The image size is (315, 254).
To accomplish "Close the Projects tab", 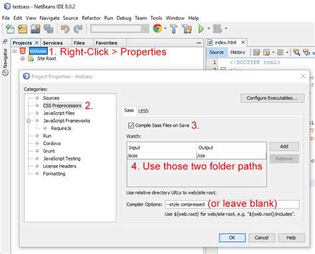I will click(37, 42).
